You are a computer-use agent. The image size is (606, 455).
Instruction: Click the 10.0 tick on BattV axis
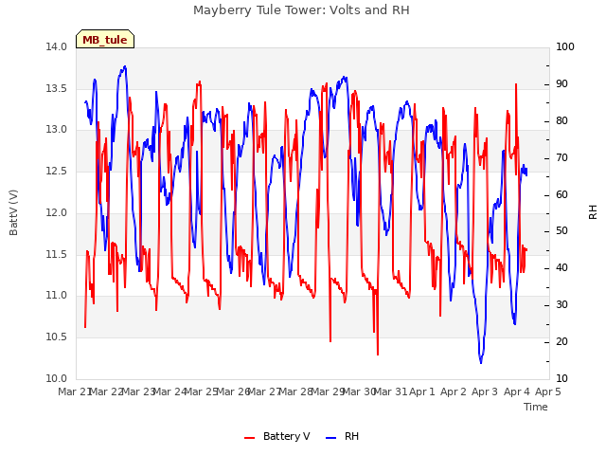[x=56, y=378]
